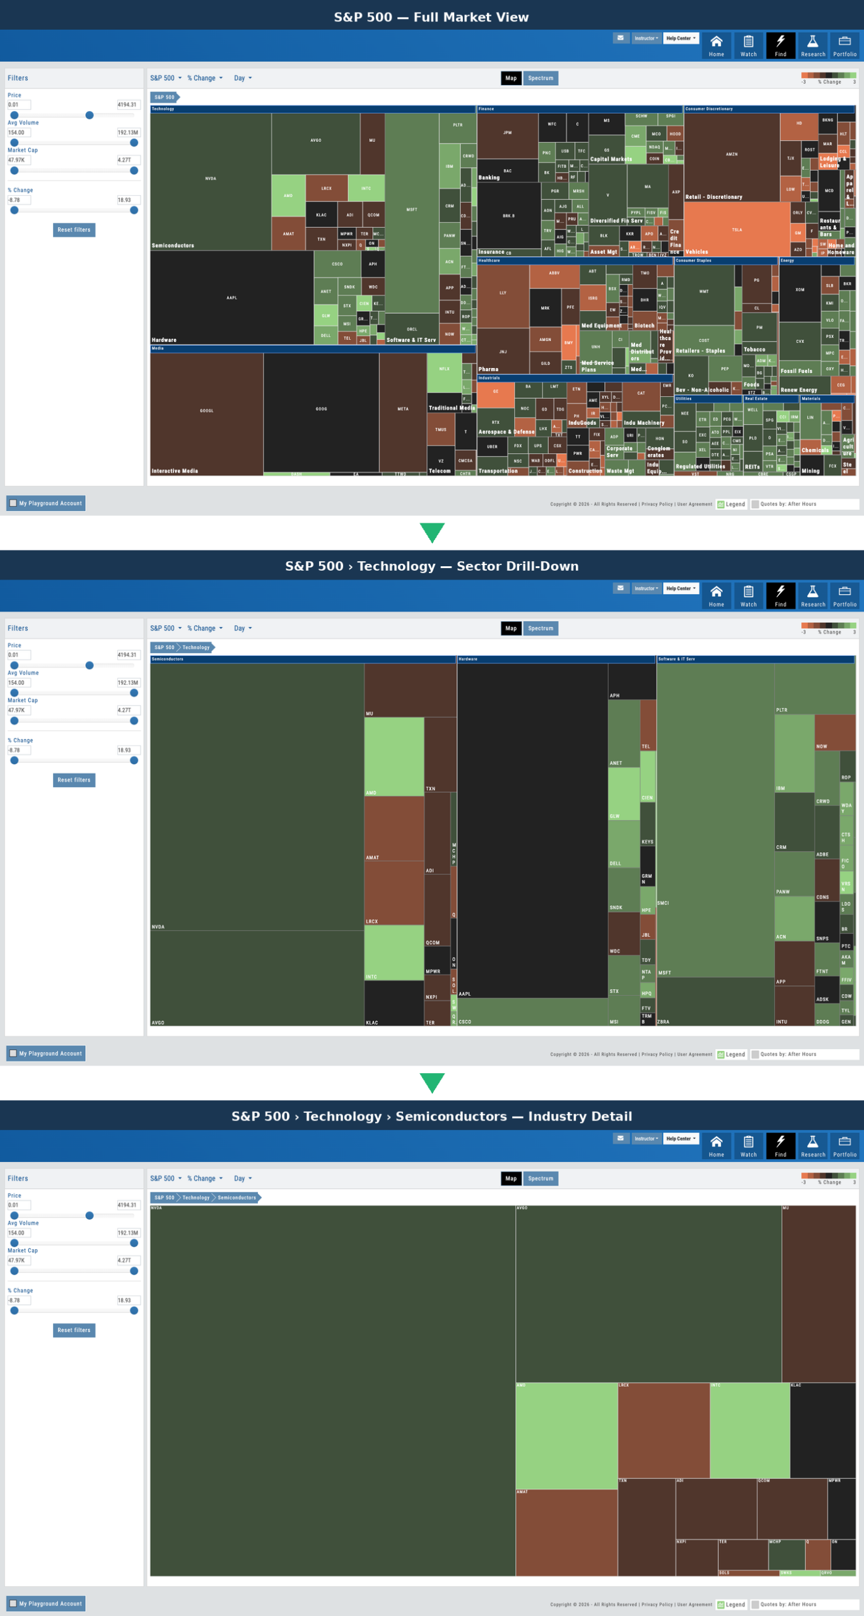Select Map tab in Industry Detail panel
864x1616 pixels.
(511, 1179)
